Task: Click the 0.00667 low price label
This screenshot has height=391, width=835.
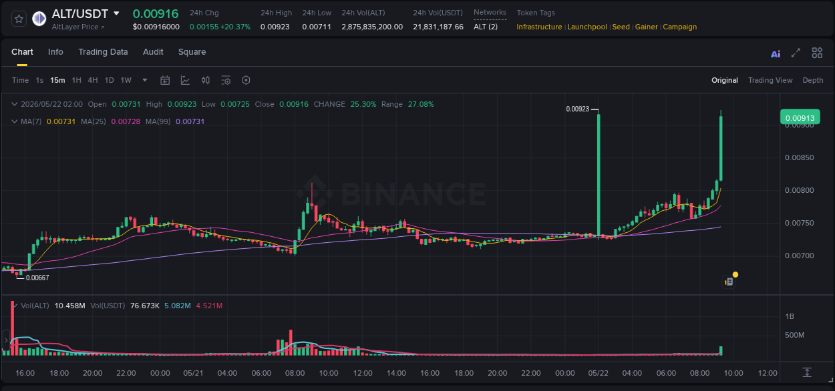Action: pyautogui.click(x=37, y=278)
